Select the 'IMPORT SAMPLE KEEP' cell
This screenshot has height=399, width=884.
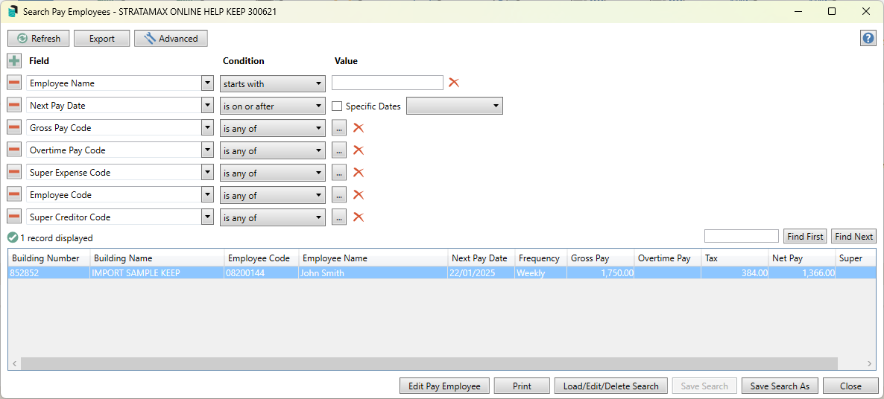tap(157, 273)
